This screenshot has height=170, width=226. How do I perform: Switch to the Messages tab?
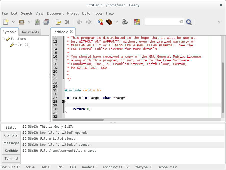[11, 143]
